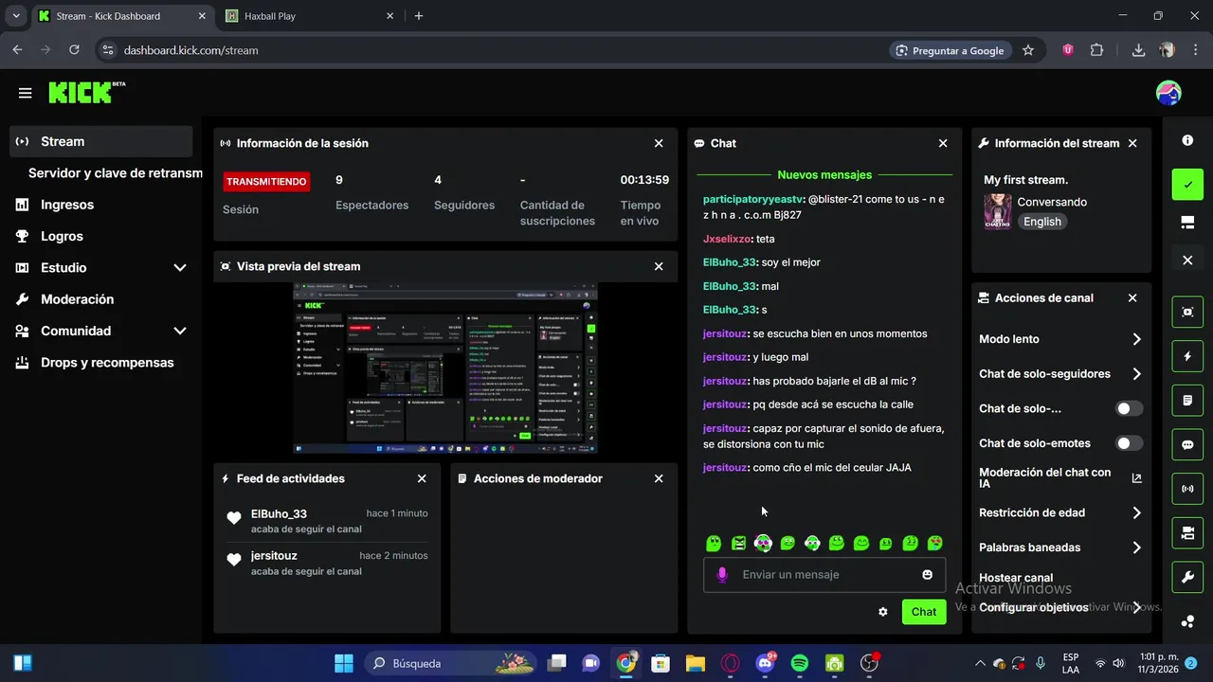Click the stream preview thumbnail
1213x682 pixels.
pyautogui.click(x=445, y=368)
